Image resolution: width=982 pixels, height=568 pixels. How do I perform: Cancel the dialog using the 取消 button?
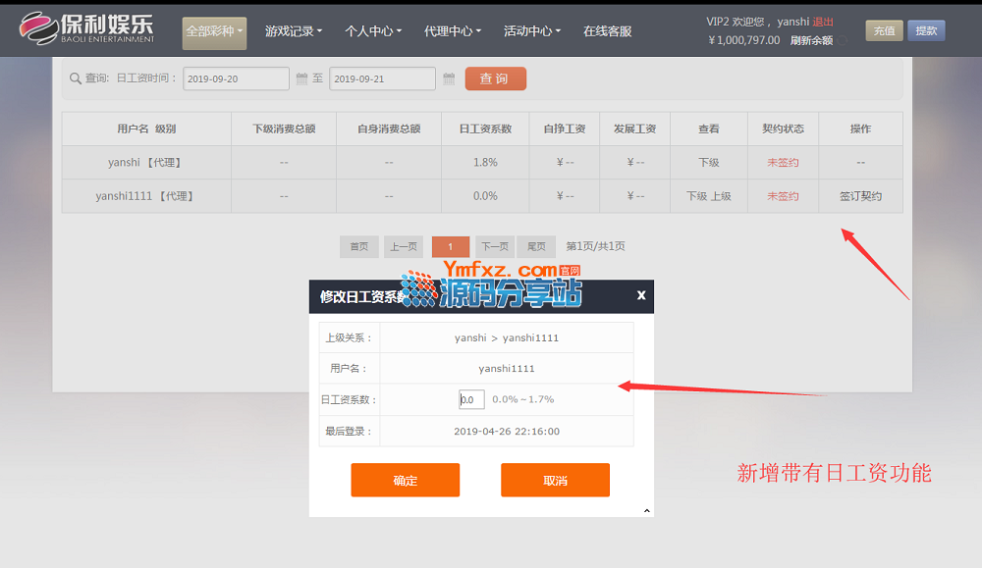click(555, 481)
